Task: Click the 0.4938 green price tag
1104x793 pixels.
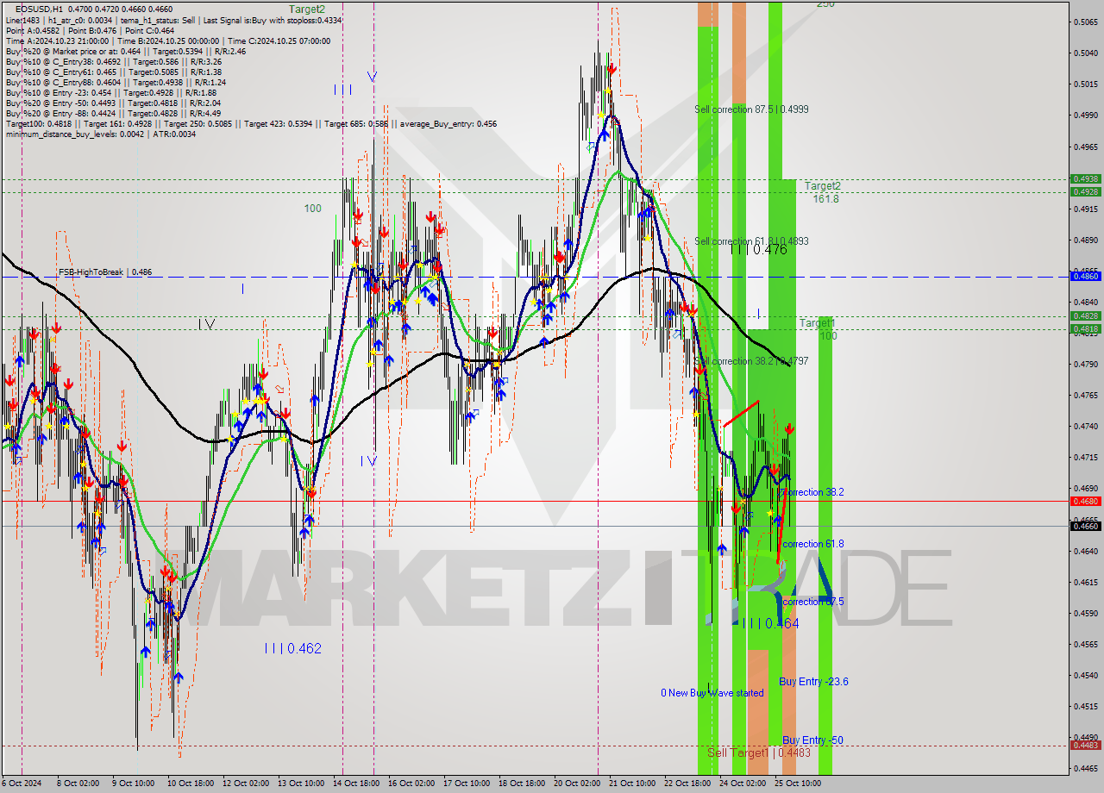Action: pyautogui.click(x=1084, y=179)
